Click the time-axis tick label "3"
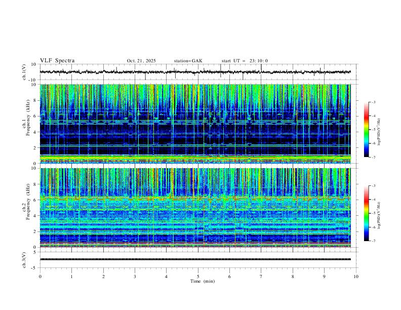Image resolution: width=401 pixels, height=310 pixels. click(x=135, y=277)
